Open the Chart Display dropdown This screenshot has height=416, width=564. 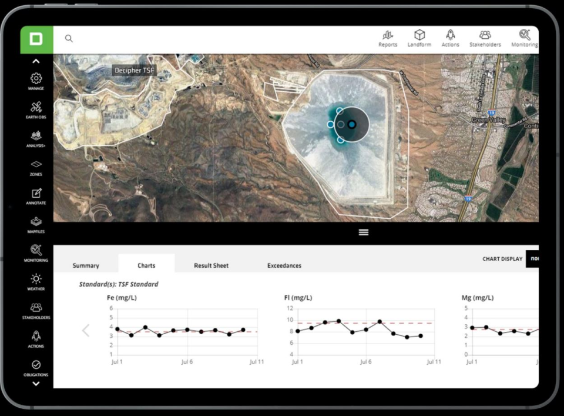[x=532, y=259]
